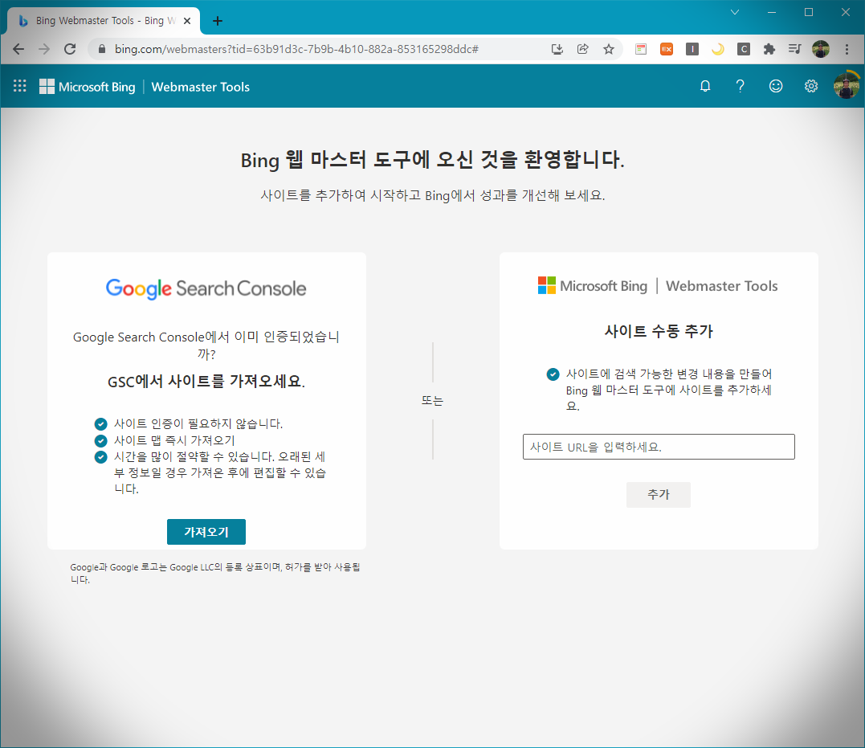
Task: Click the 사이트 인증이 필요하지 않습니다 line
Action: click(x=198, y=424)
